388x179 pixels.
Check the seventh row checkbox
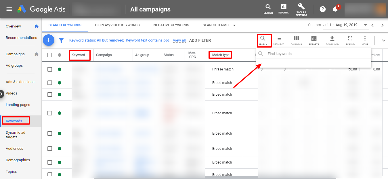tap(50, 162)
